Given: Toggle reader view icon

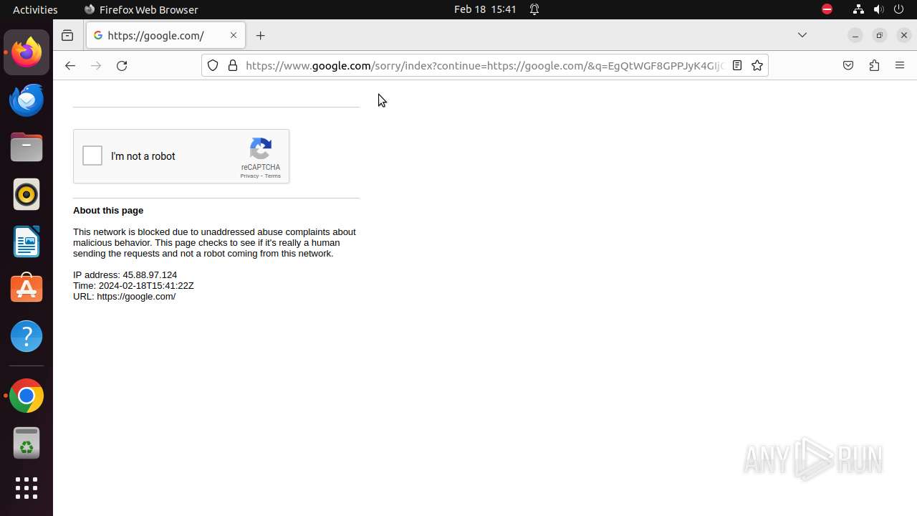Looking at the screenshot, I should pos(736,65).
